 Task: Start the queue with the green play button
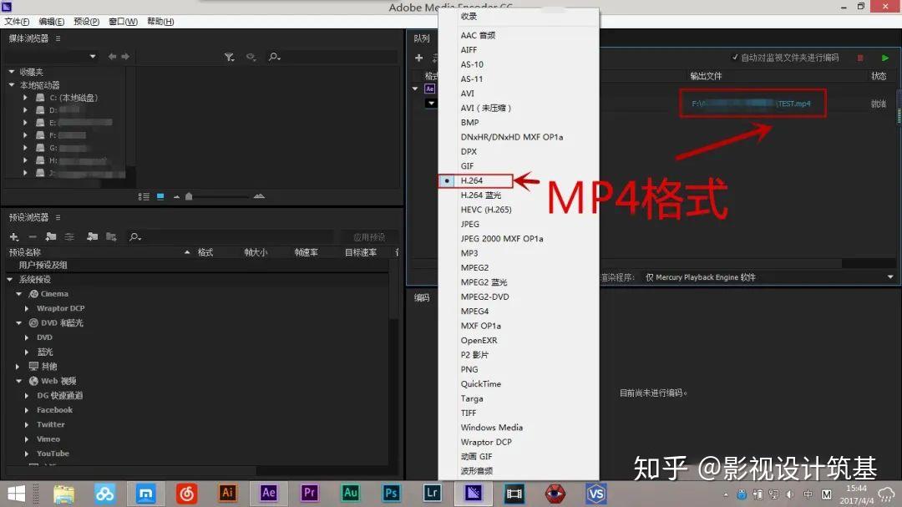[x=885, y=58]
